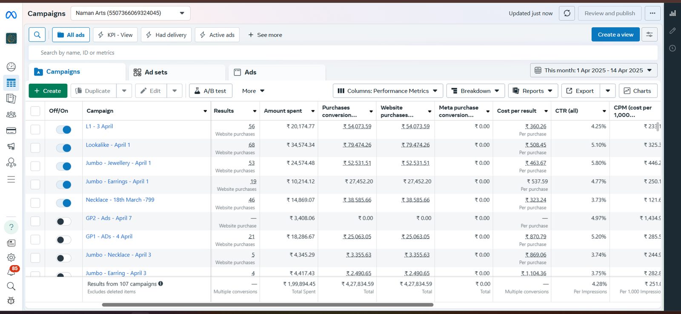Select checkbox for Jumbo - Earrings - April 1
Image resolution: width=681 pixels, height=314 pixels.
[35, 184]
